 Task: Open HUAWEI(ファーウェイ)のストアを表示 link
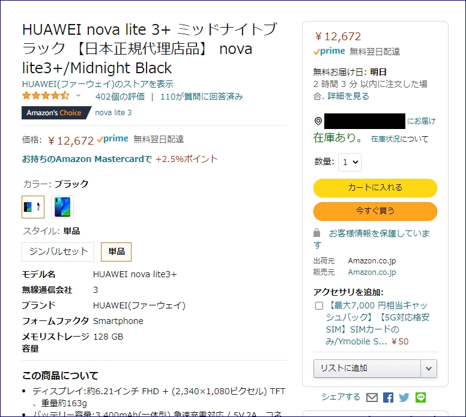[97, 84]
